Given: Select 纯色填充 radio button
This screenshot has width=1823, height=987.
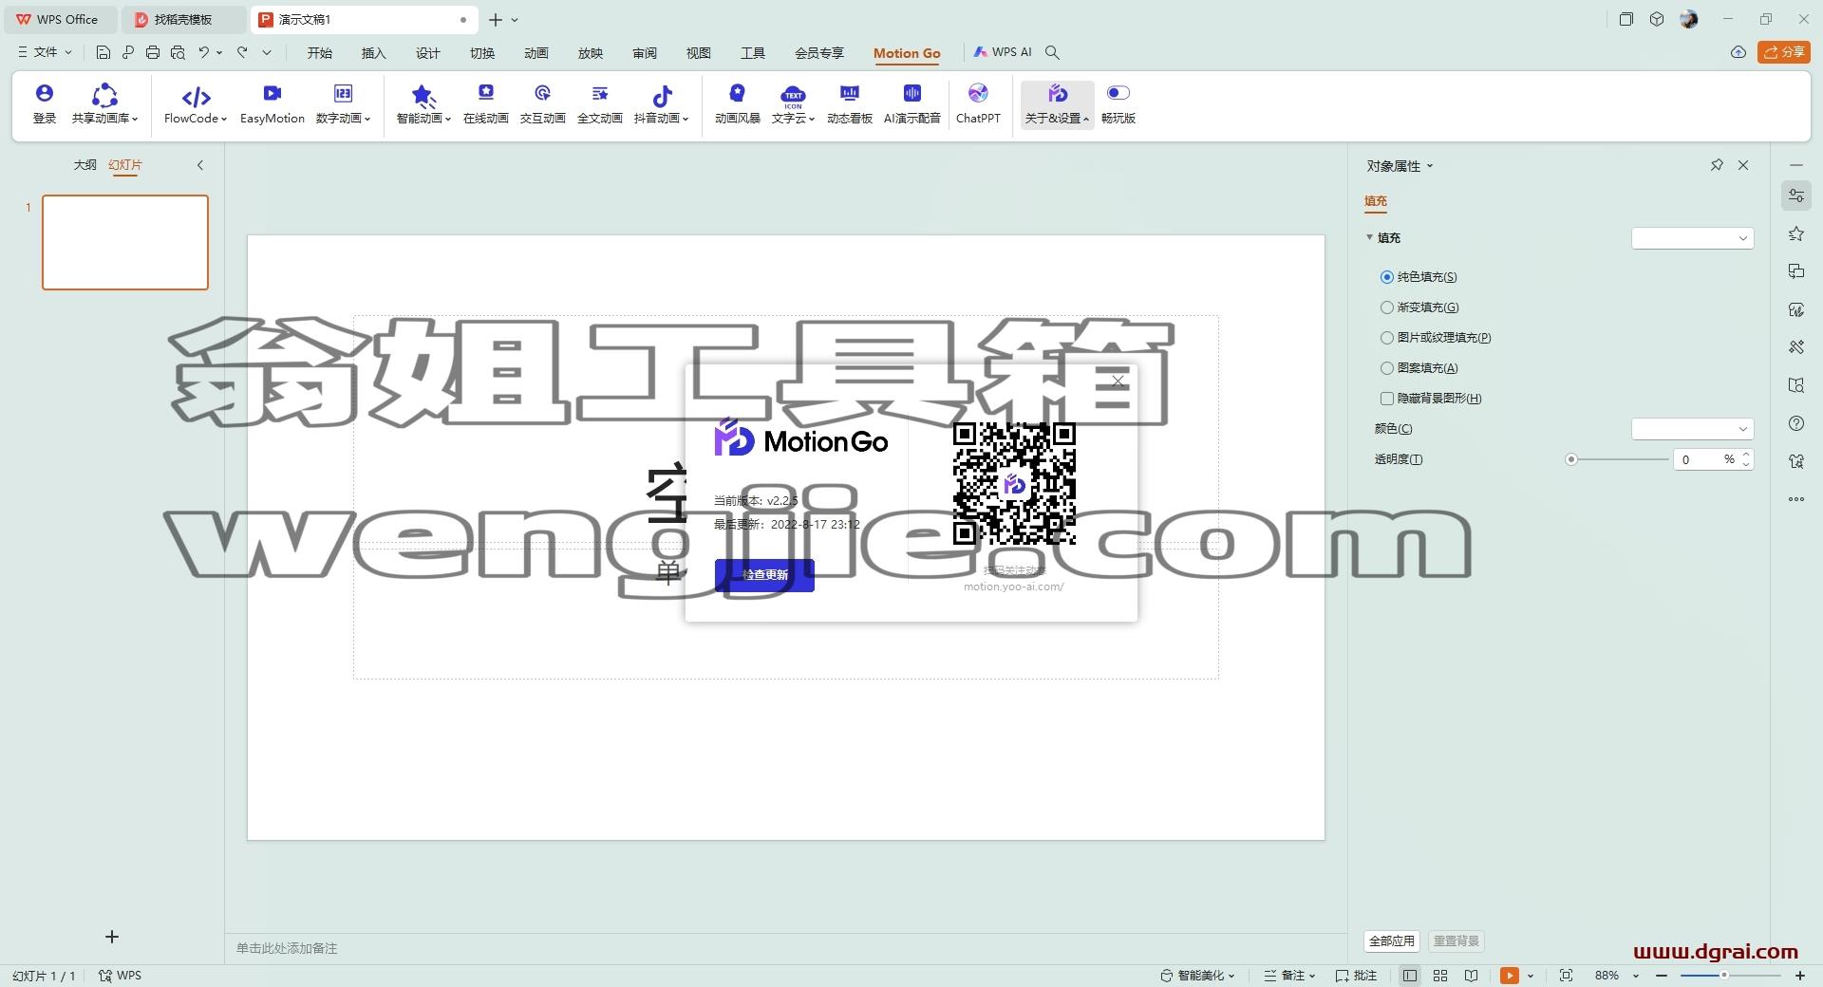Looking at the screenshot, I should (x=1387, y=277).
